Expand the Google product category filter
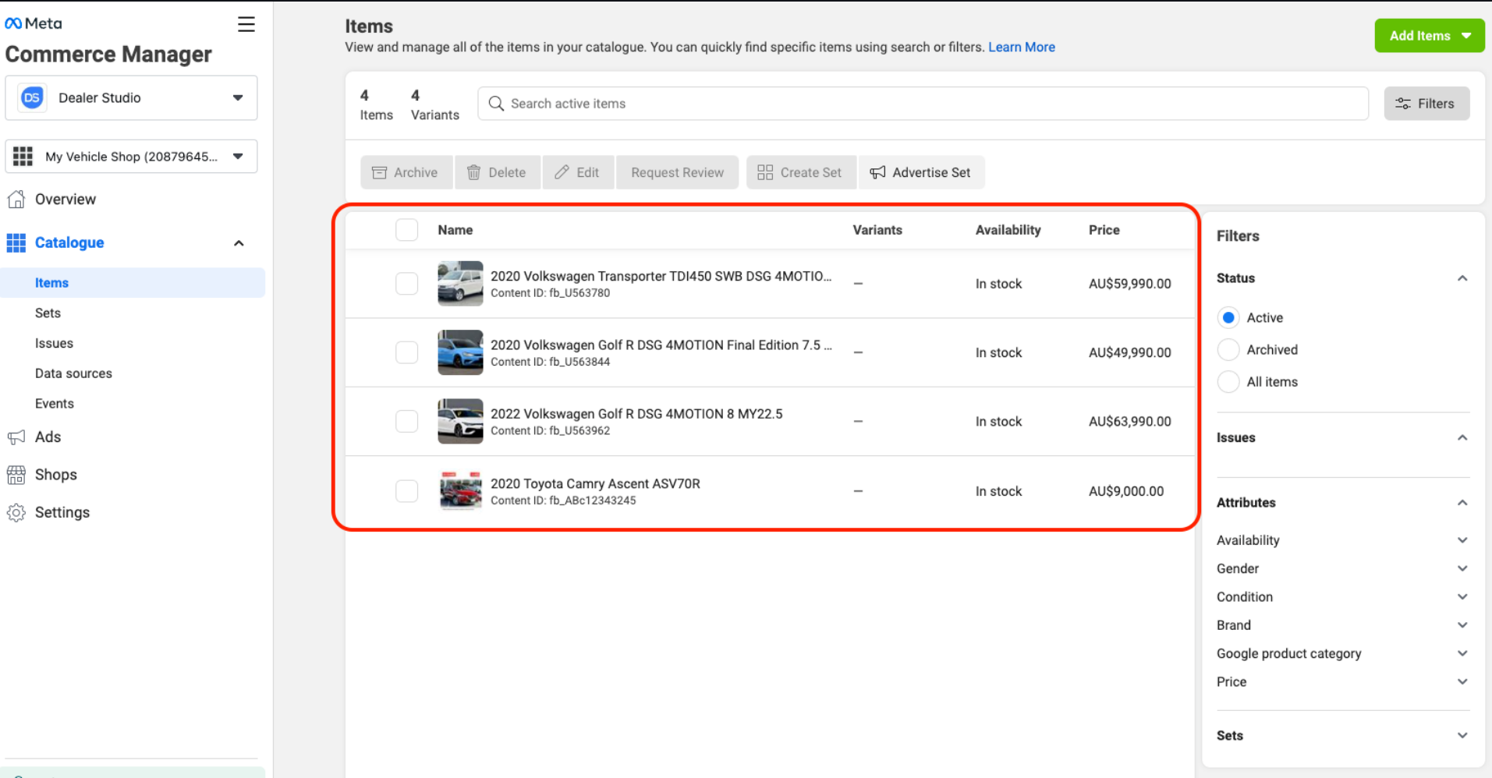Screen dimensions: 1492x778 click(x=1462, y=653)
